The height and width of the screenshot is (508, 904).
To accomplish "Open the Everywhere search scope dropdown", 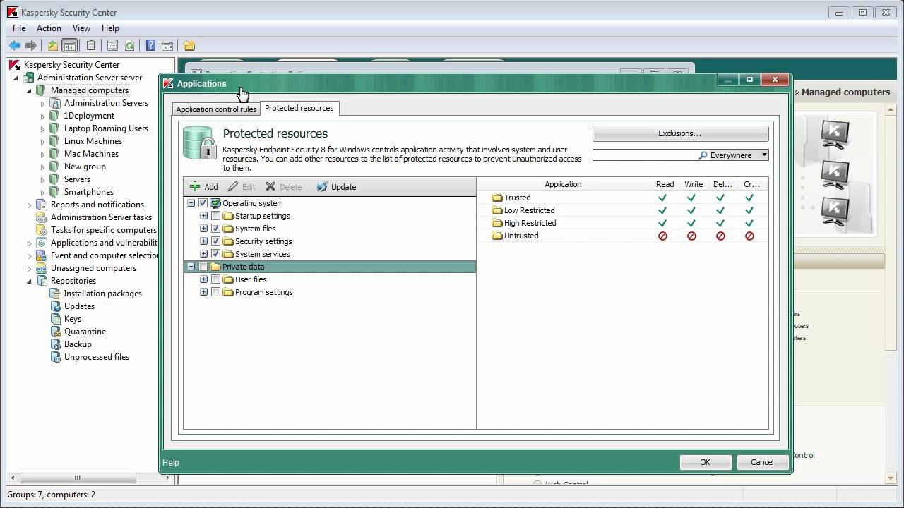I will click(x=764, y=155).
